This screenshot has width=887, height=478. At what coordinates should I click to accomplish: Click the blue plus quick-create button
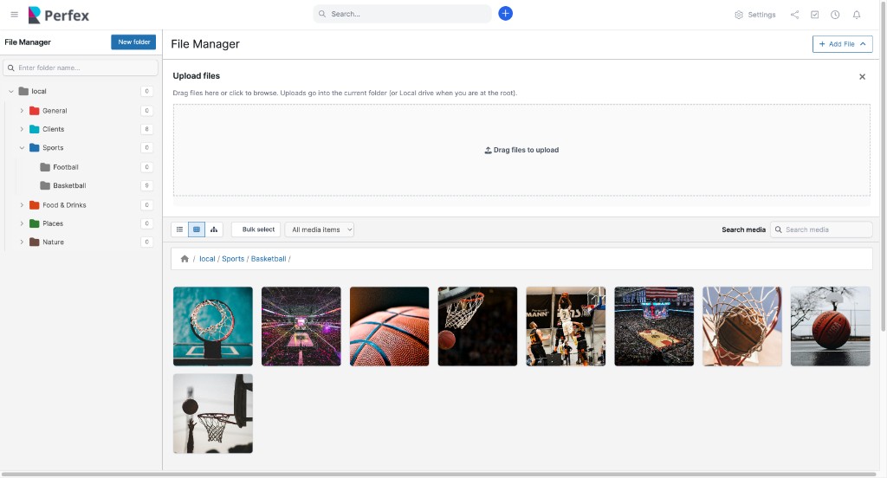tap(506, 14)
